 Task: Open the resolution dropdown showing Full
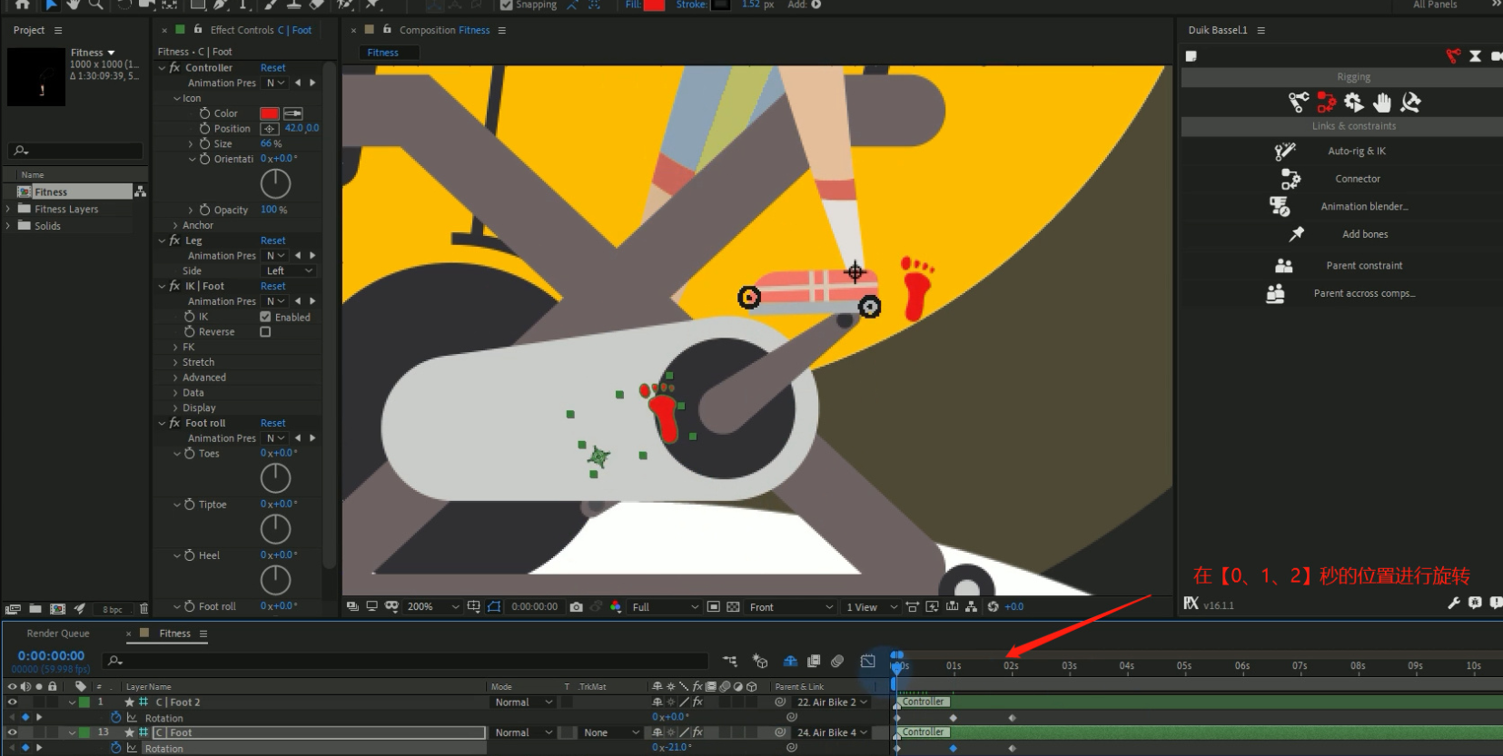pos(665,607)
